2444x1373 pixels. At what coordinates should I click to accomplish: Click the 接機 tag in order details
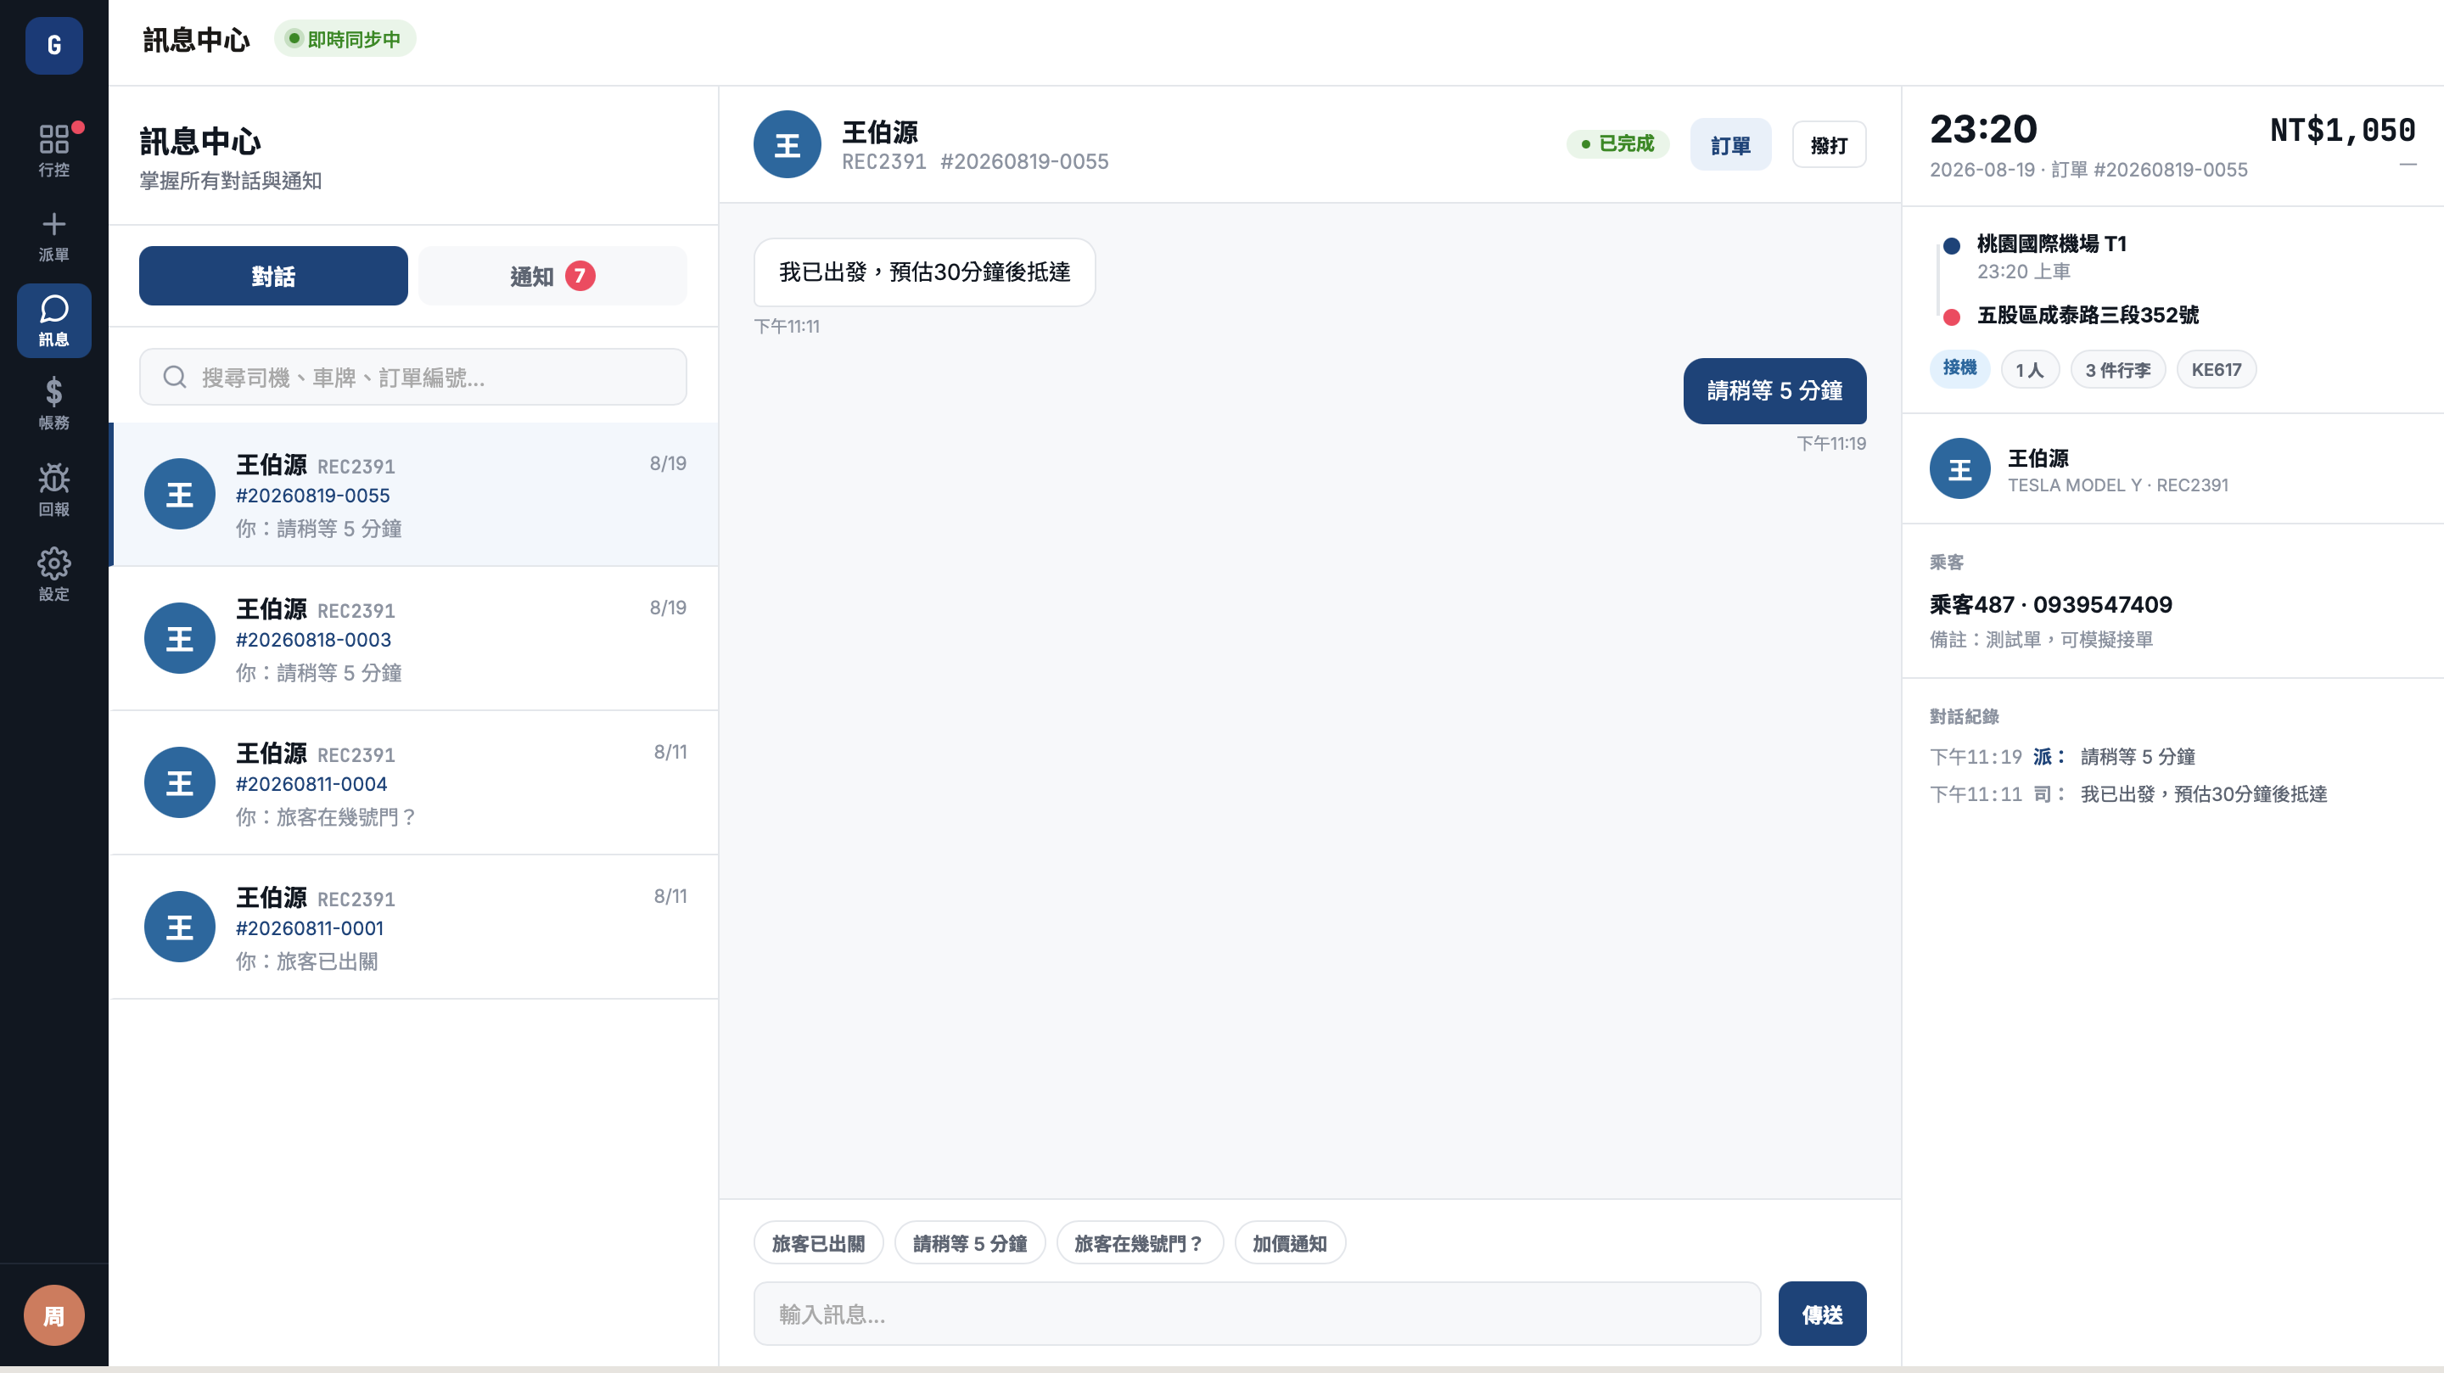pos(1959,368)
